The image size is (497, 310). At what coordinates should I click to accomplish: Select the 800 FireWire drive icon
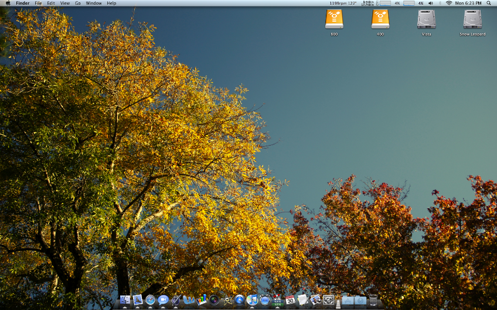pos(334,20)
